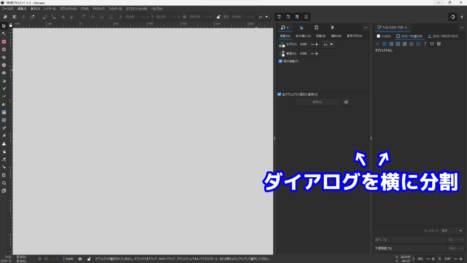Open snapping options popover arrow
Screen dimensions: 467x263
tap(462, 17)
